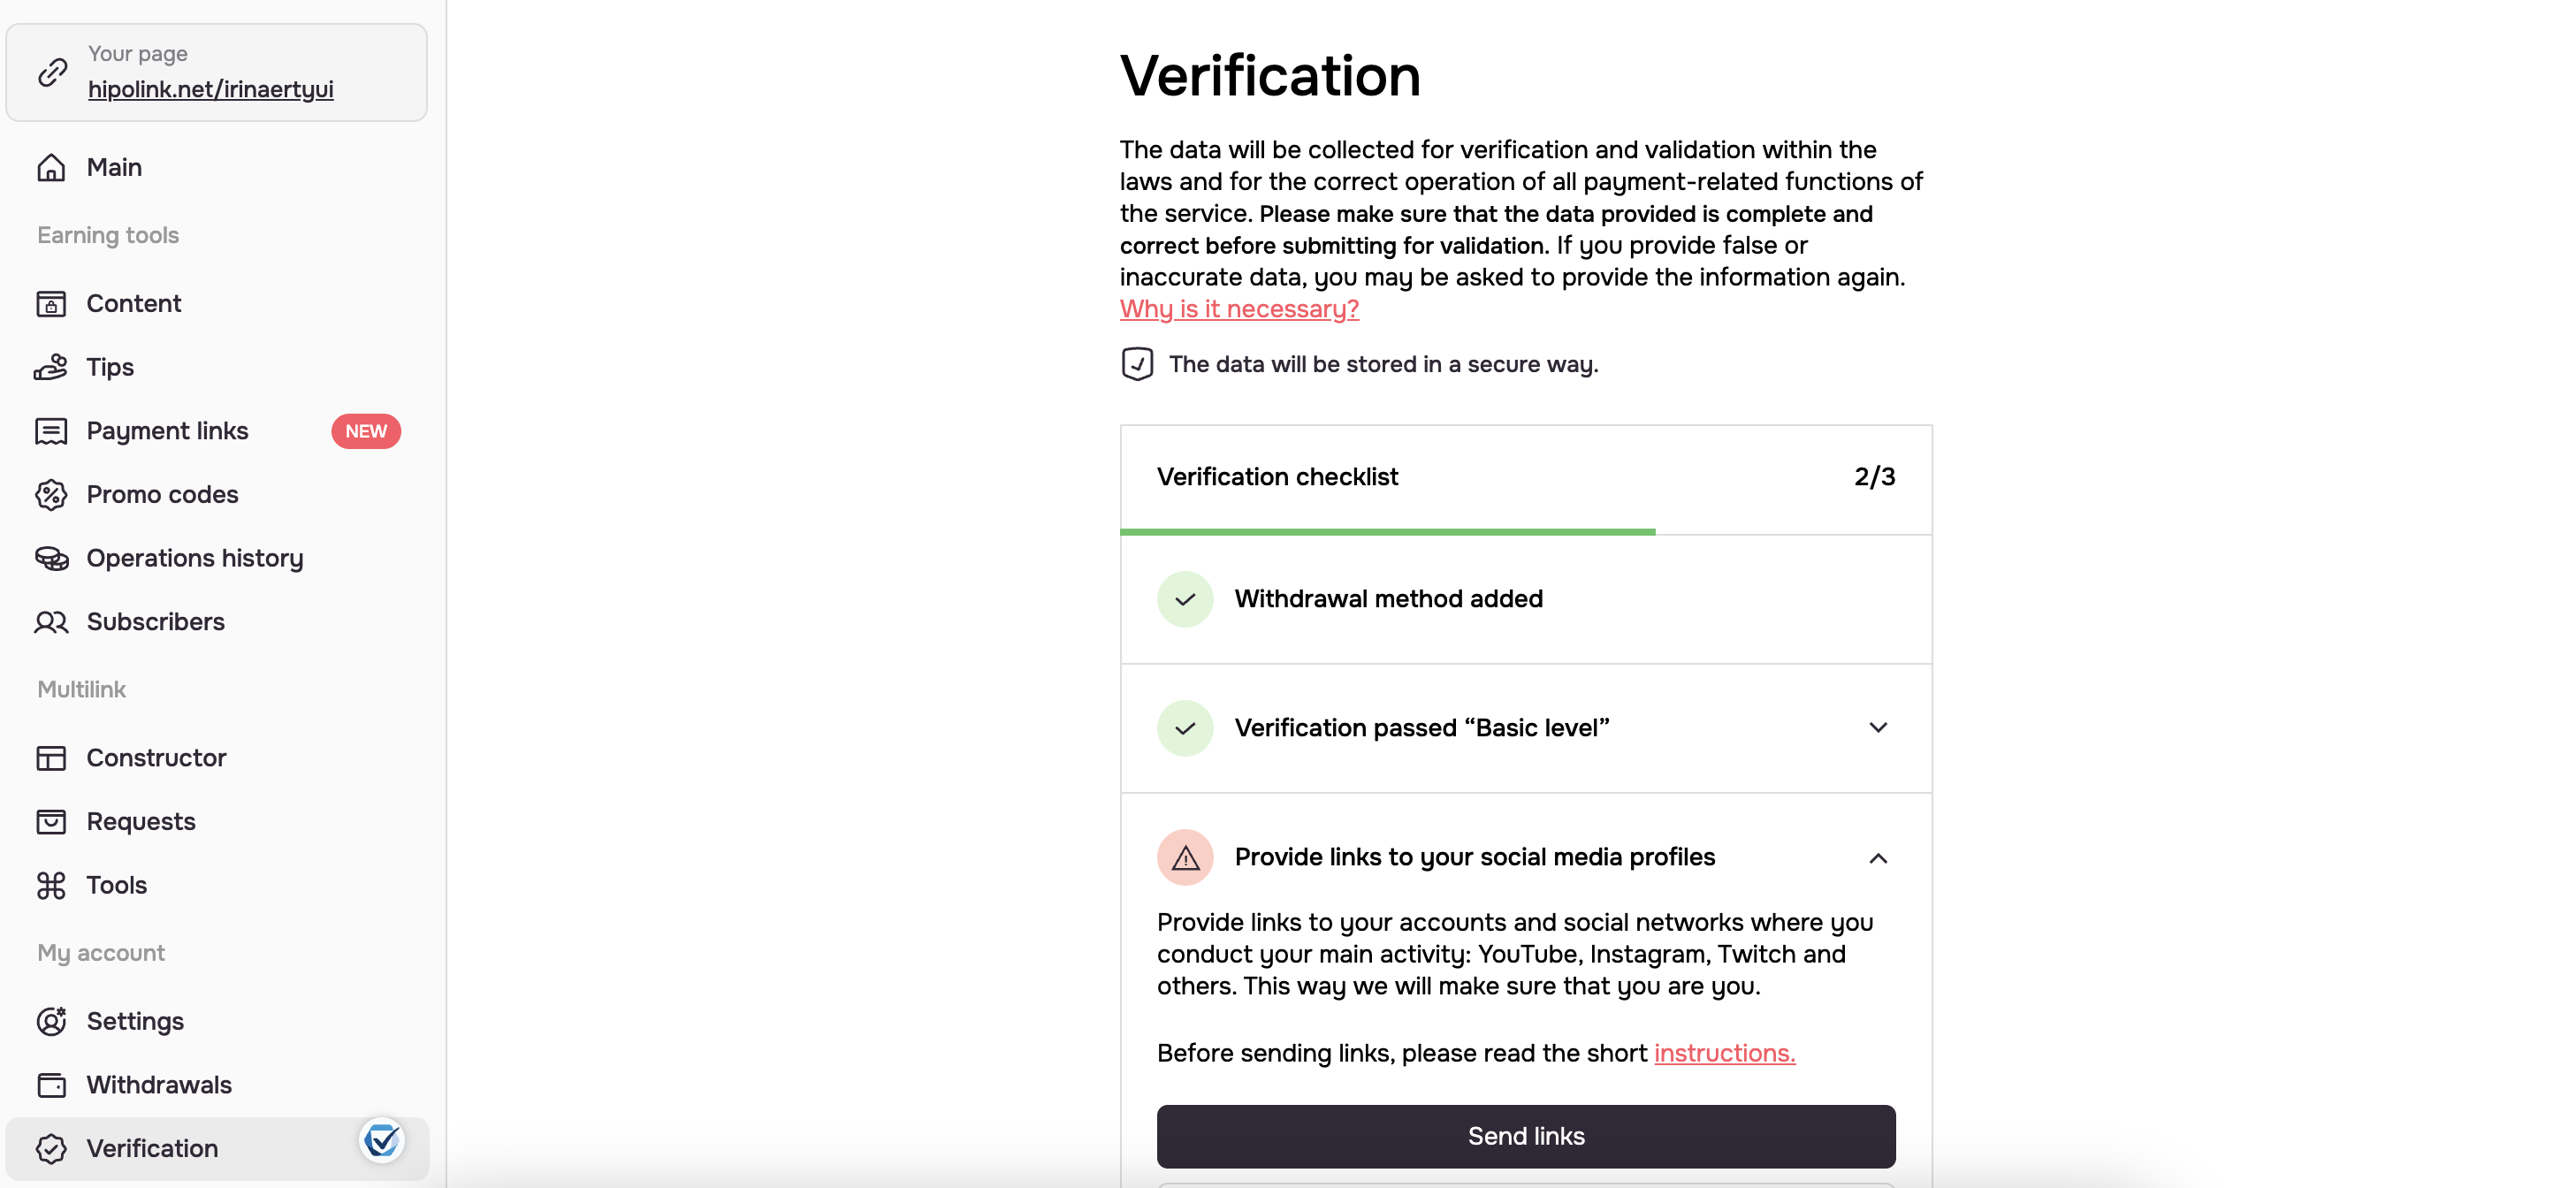Click the Main home icon
This screenshot has height=1188, width=2576.
pos(51,167)
